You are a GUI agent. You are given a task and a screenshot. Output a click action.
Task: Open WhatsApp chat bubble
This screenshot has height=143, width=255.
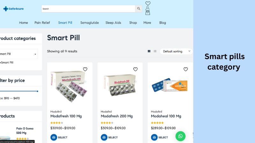click(180, 136)
